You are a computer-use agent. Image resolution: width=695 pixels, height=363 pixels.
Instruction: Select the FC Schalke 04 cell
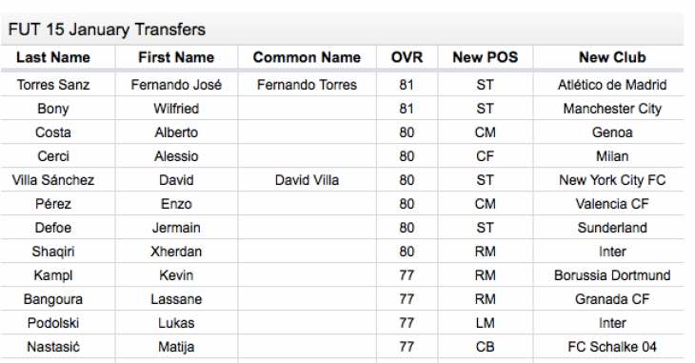(612, 347)
